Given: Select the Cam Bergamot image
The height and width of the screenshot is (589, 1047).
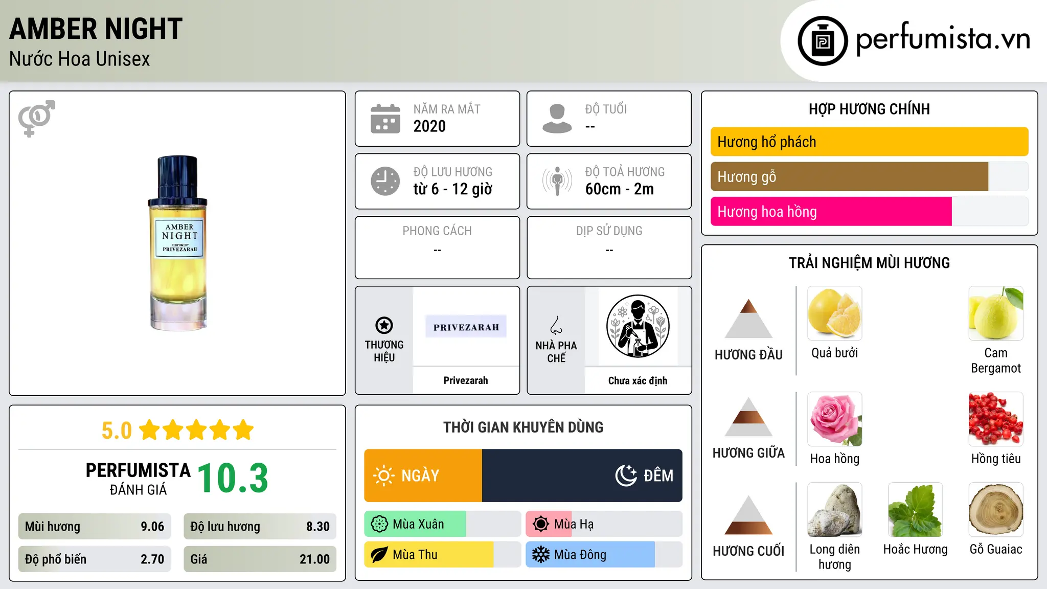Looking at the screenshot, I should click(x=996, y=313).
